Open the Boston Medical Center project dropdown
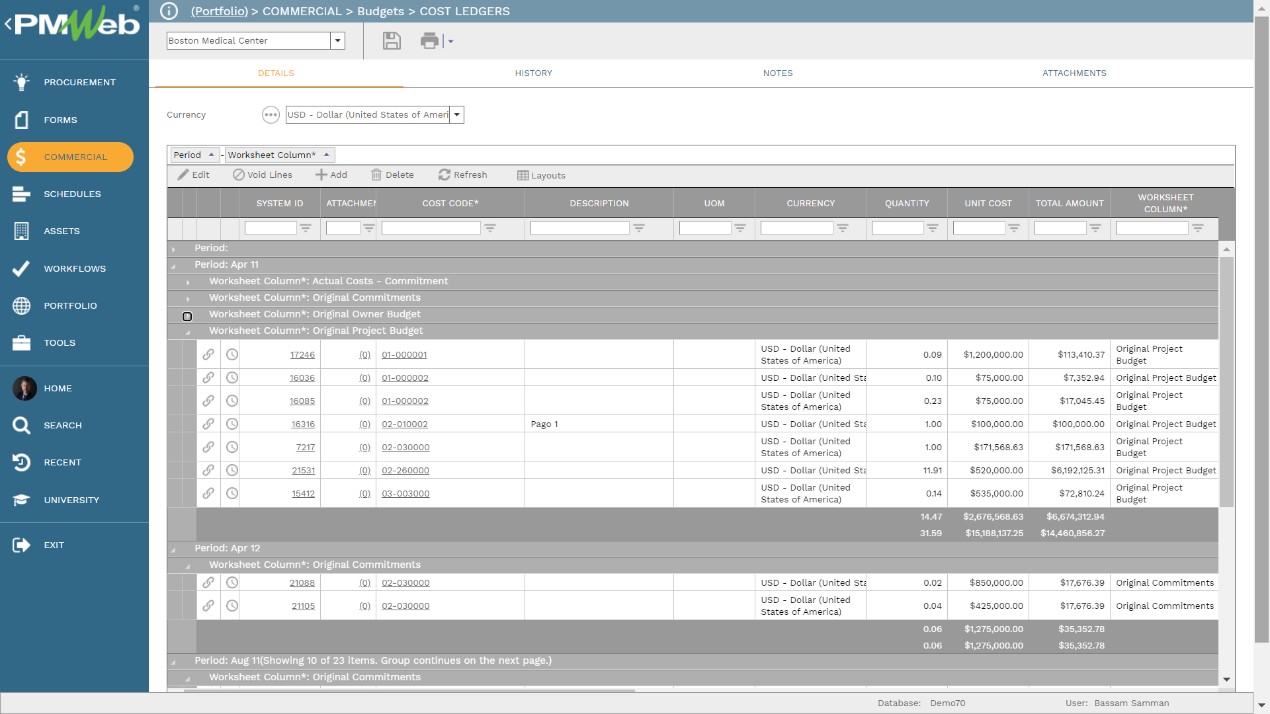The image size is (1270, 714). pyautogui.click(x=337, y=41)
